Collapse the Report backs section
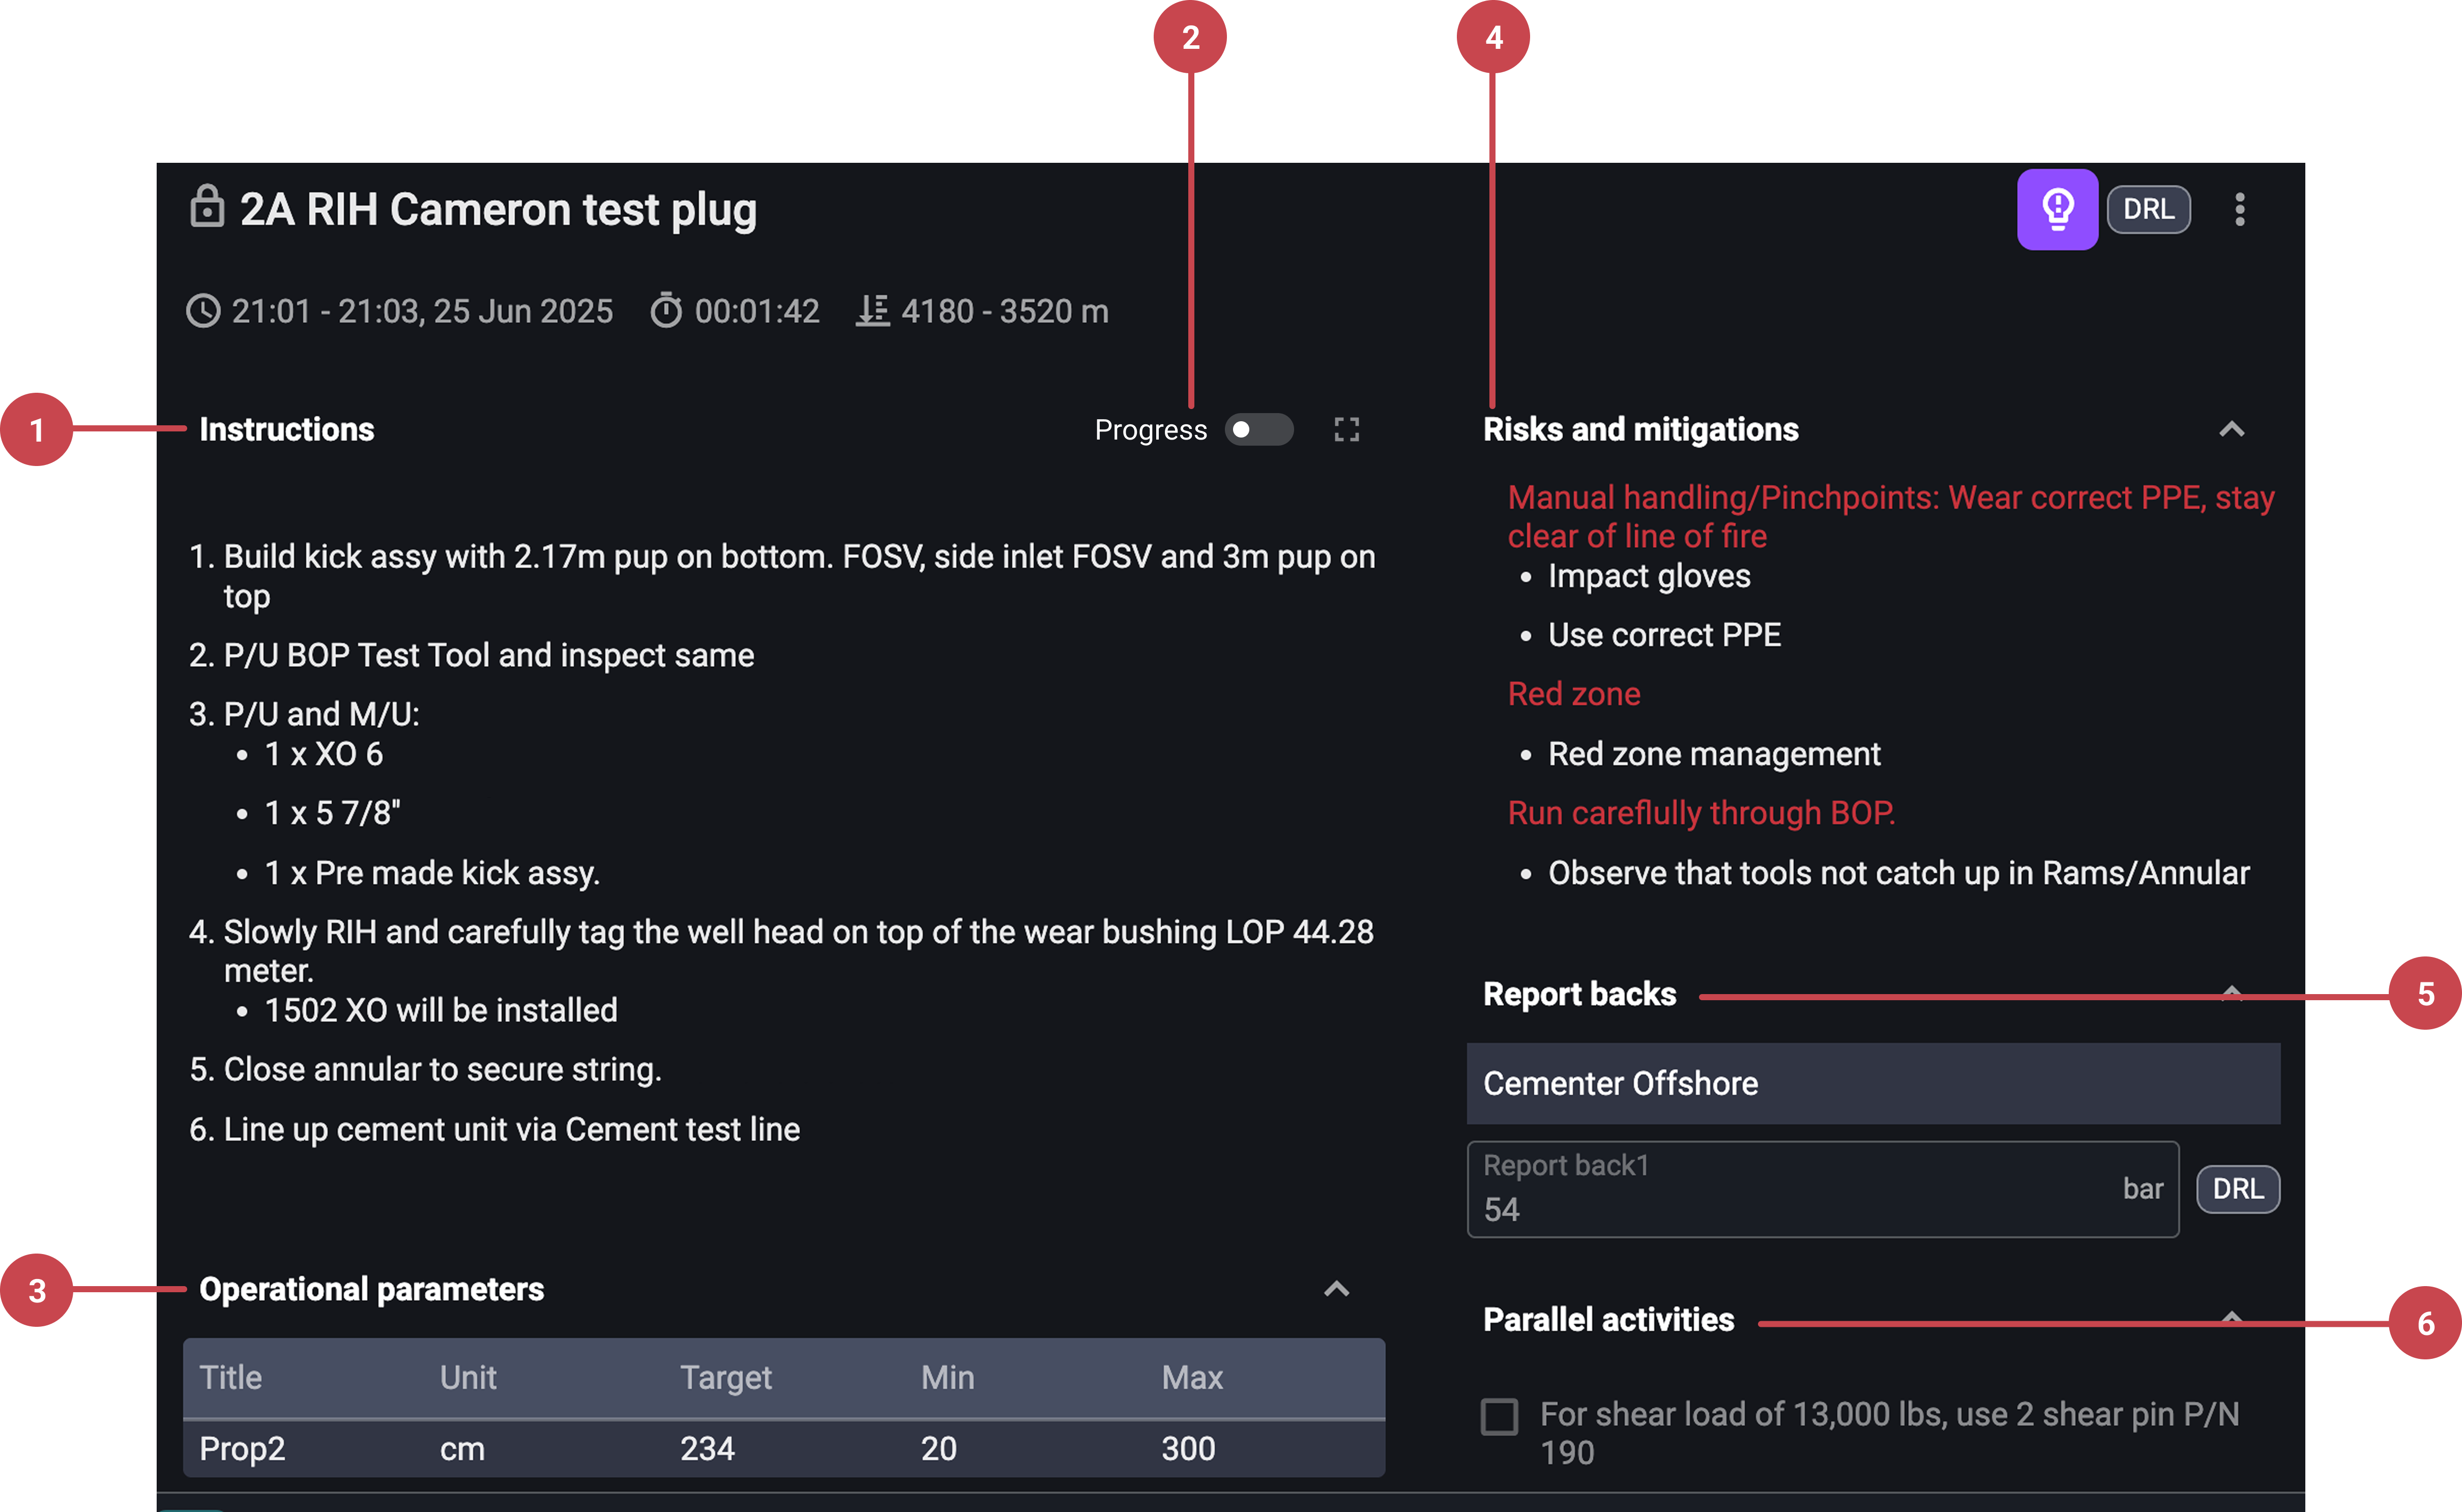 pos(2233,991)
